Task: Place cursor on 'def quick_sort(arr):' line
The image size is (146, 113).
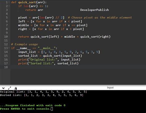Action: tap(29, 2)
